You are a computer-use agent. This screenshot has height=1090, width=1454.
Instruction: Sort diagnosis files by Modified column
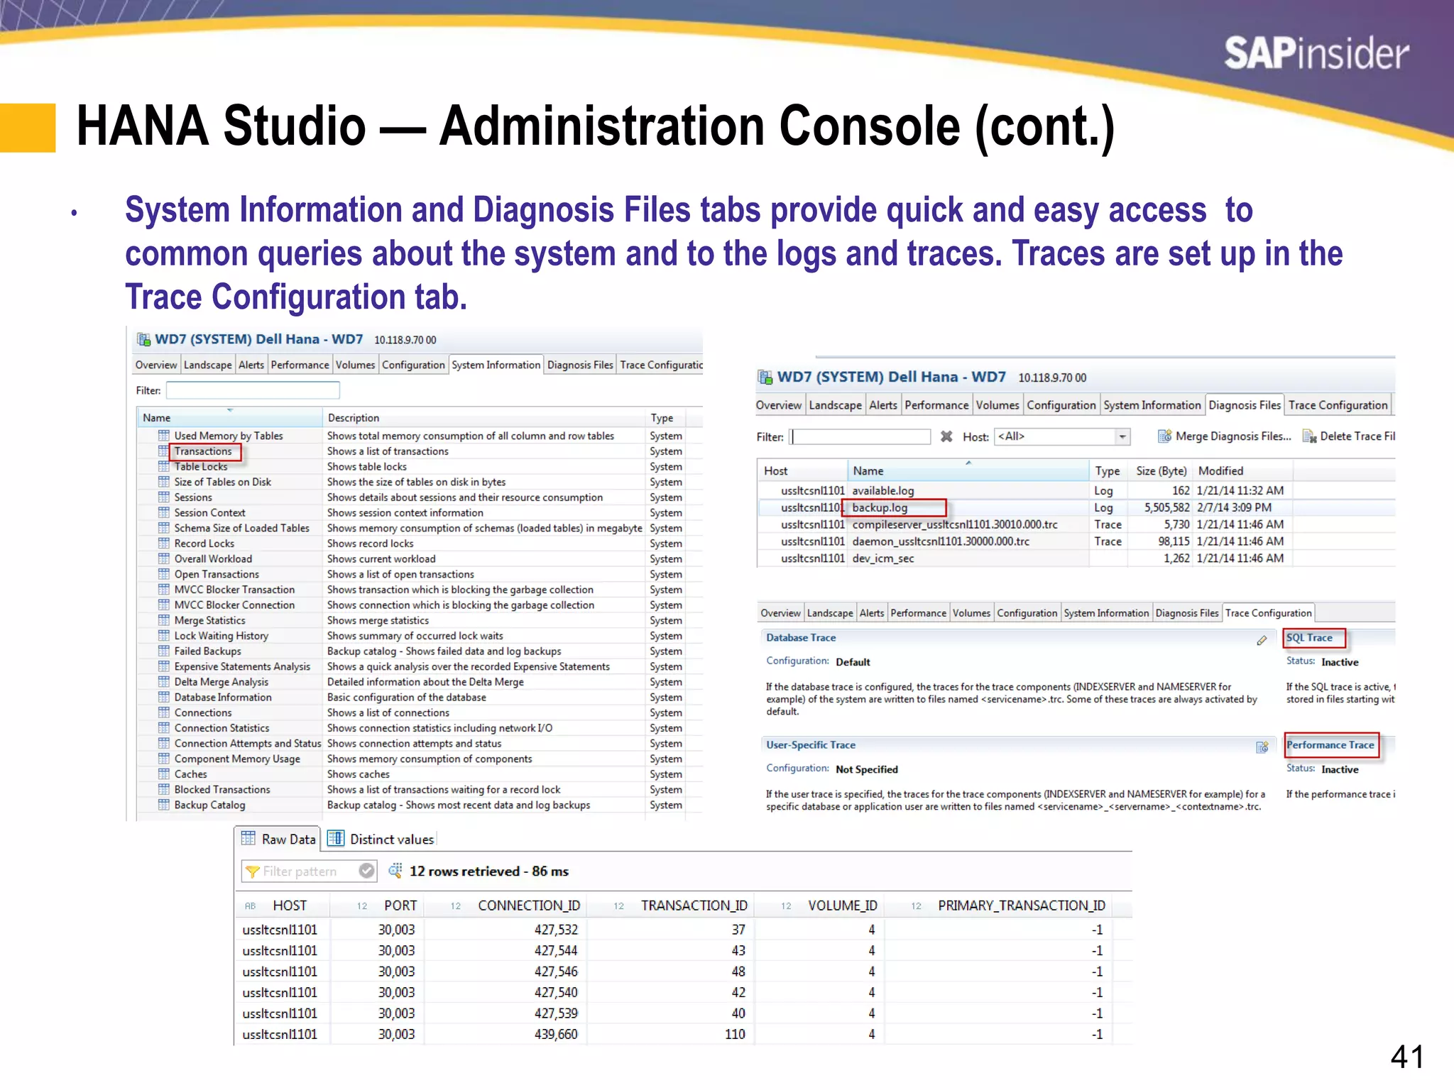1242,471
